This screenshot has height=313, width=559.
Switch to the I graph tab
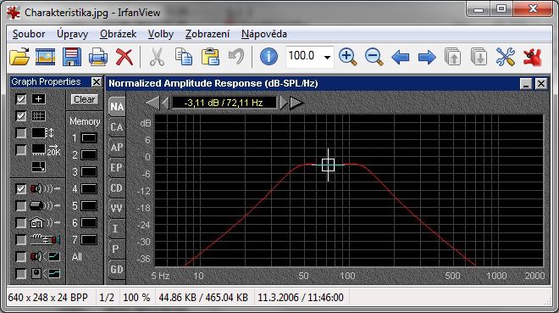tap(117, 228)
